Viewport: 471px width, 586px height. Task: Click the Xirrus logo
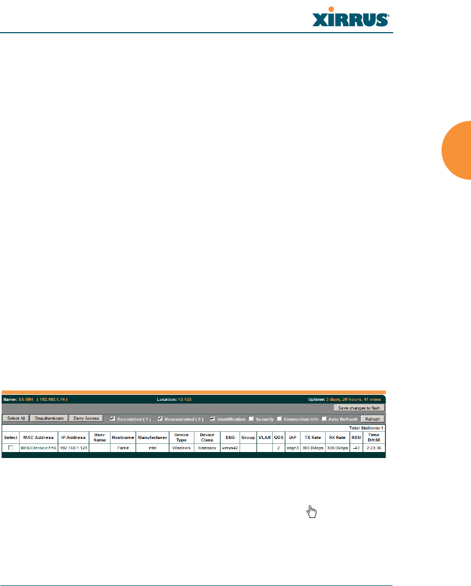tap(351, 17)
